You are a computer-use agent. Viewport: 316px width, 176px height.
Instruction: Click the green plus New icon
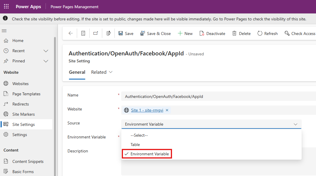(x=180, y=34)
